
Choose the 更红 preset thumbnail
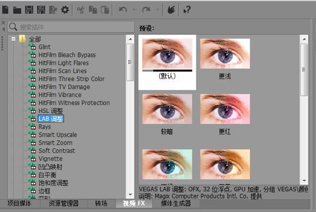(x=225, y=114)
